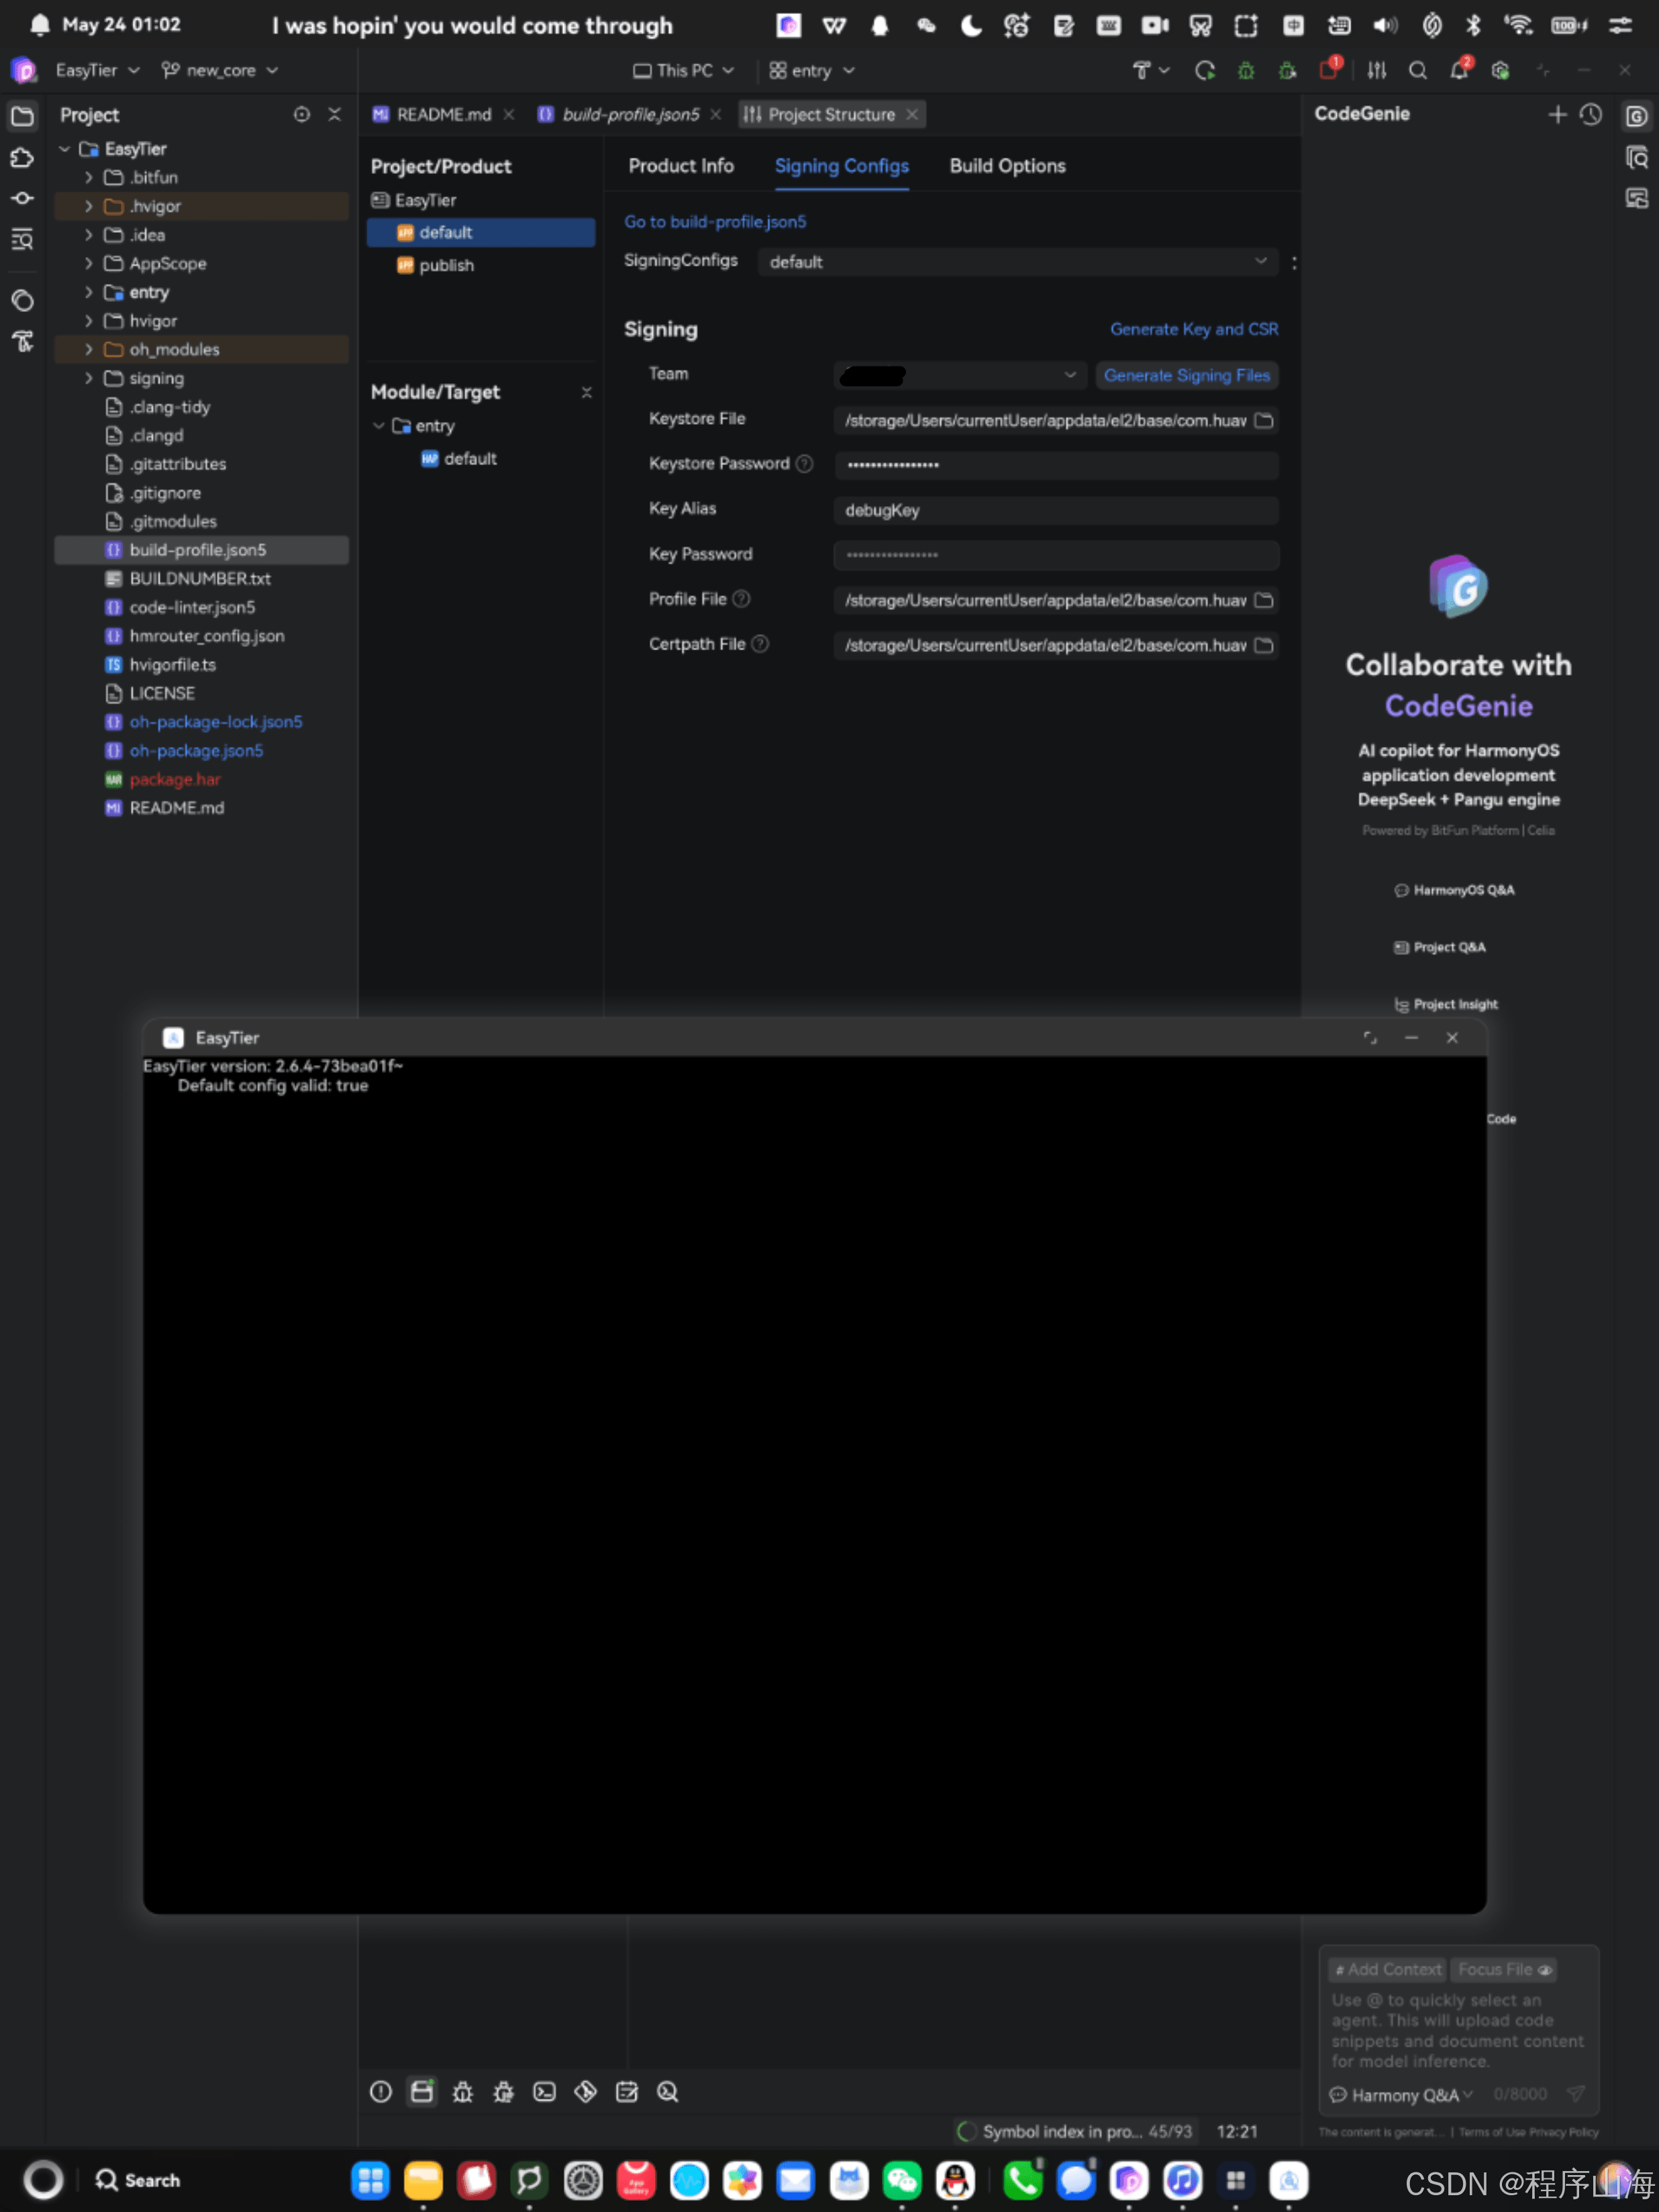The width and height of the screenshot is (1659, 2212).
Task: Close the Project Structure tab
Action: pyautogui.click(x=912, y=115)
